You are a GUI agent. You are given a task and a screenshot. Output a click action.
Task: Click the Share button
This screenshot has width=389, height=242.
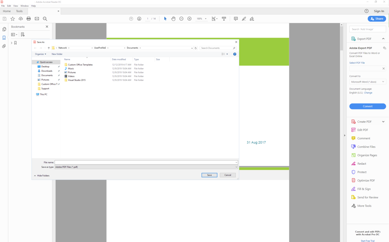377,19
